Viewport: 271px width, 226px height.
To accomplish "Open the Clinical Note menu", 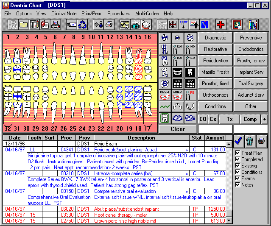I will [64, 14].
